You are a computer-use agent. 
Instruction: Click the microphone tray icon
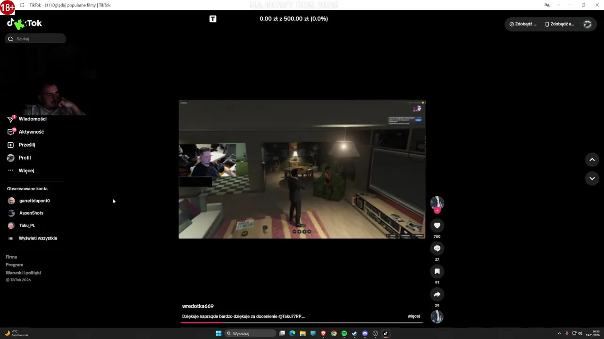[567, 333]
